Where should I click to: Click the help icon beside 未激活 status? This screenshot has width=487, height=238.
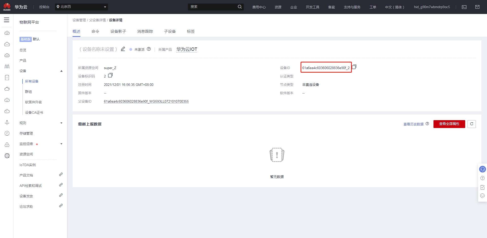(x=149, y=49)
